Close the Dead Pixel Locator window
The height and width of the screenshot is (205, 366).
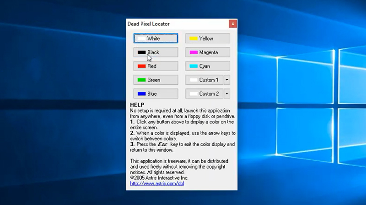tap(233, 24)
